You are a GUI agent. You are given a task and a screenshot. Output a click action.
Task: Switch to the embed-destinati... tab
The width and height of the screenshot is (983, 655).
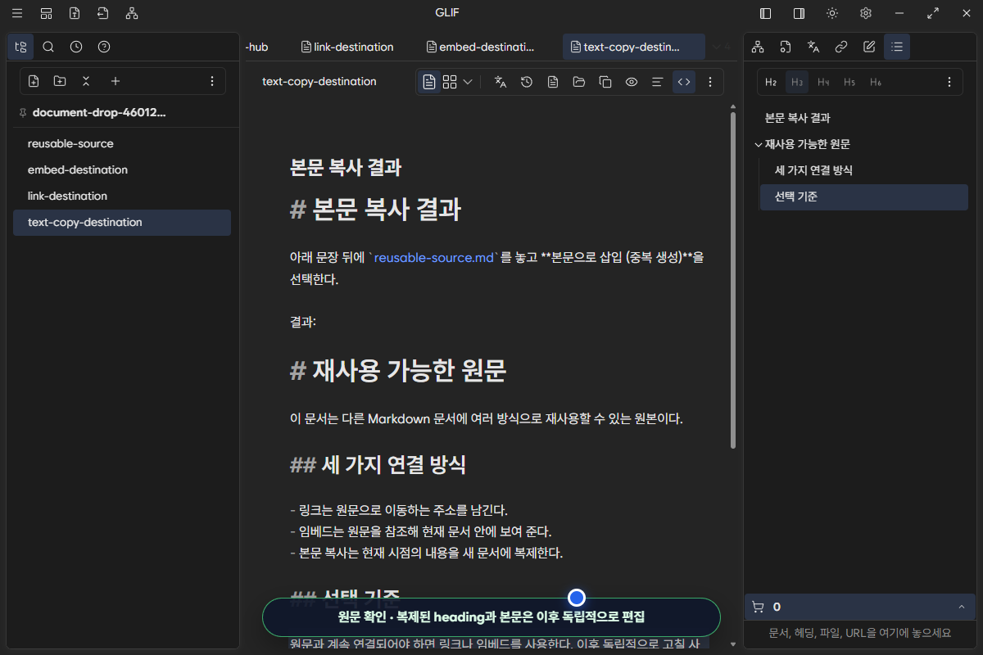(x=479, y=47)
